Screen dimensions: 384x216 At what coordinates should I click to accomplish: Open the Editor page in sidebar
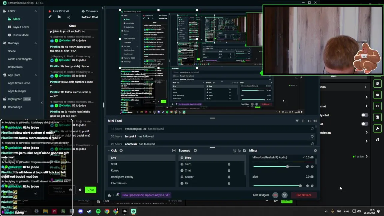16,19
